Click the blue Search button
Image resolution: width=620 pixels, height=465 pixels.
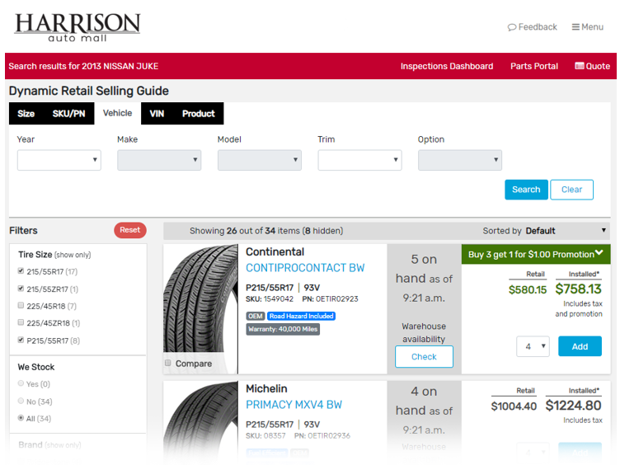click(x=526, y=190)
